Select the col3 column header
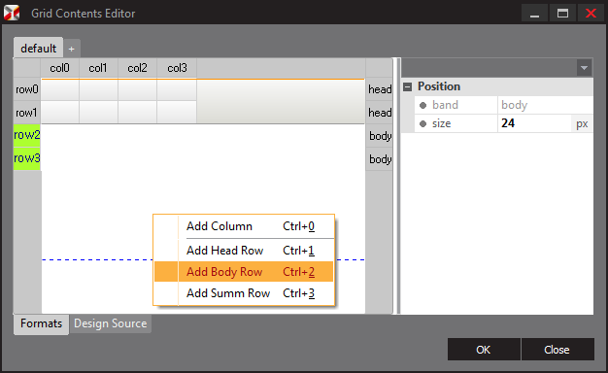This screenshot has height=373, width=608. click(x=177, y=68)
